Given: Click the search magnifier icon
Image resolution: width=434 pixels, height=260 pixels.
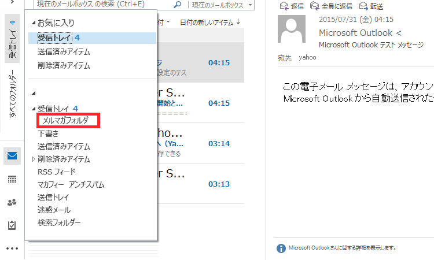Looking at the screenshot, I should [x=177, y=5].
